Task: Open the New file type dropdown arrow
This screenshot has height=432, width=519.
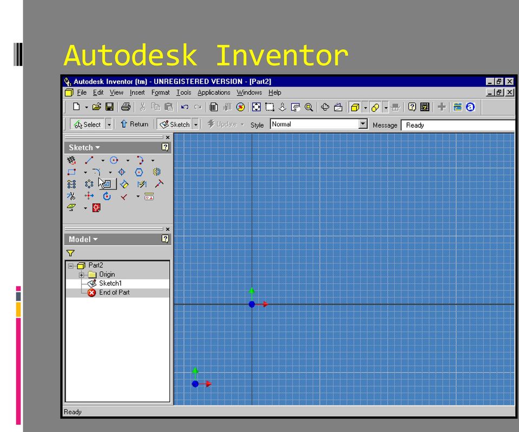Action: coord(86,107)
